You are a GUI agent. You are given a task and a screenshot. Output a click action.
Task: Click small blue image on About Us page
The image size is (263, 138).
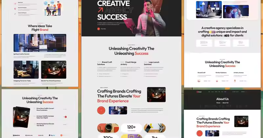pos(212,133)
